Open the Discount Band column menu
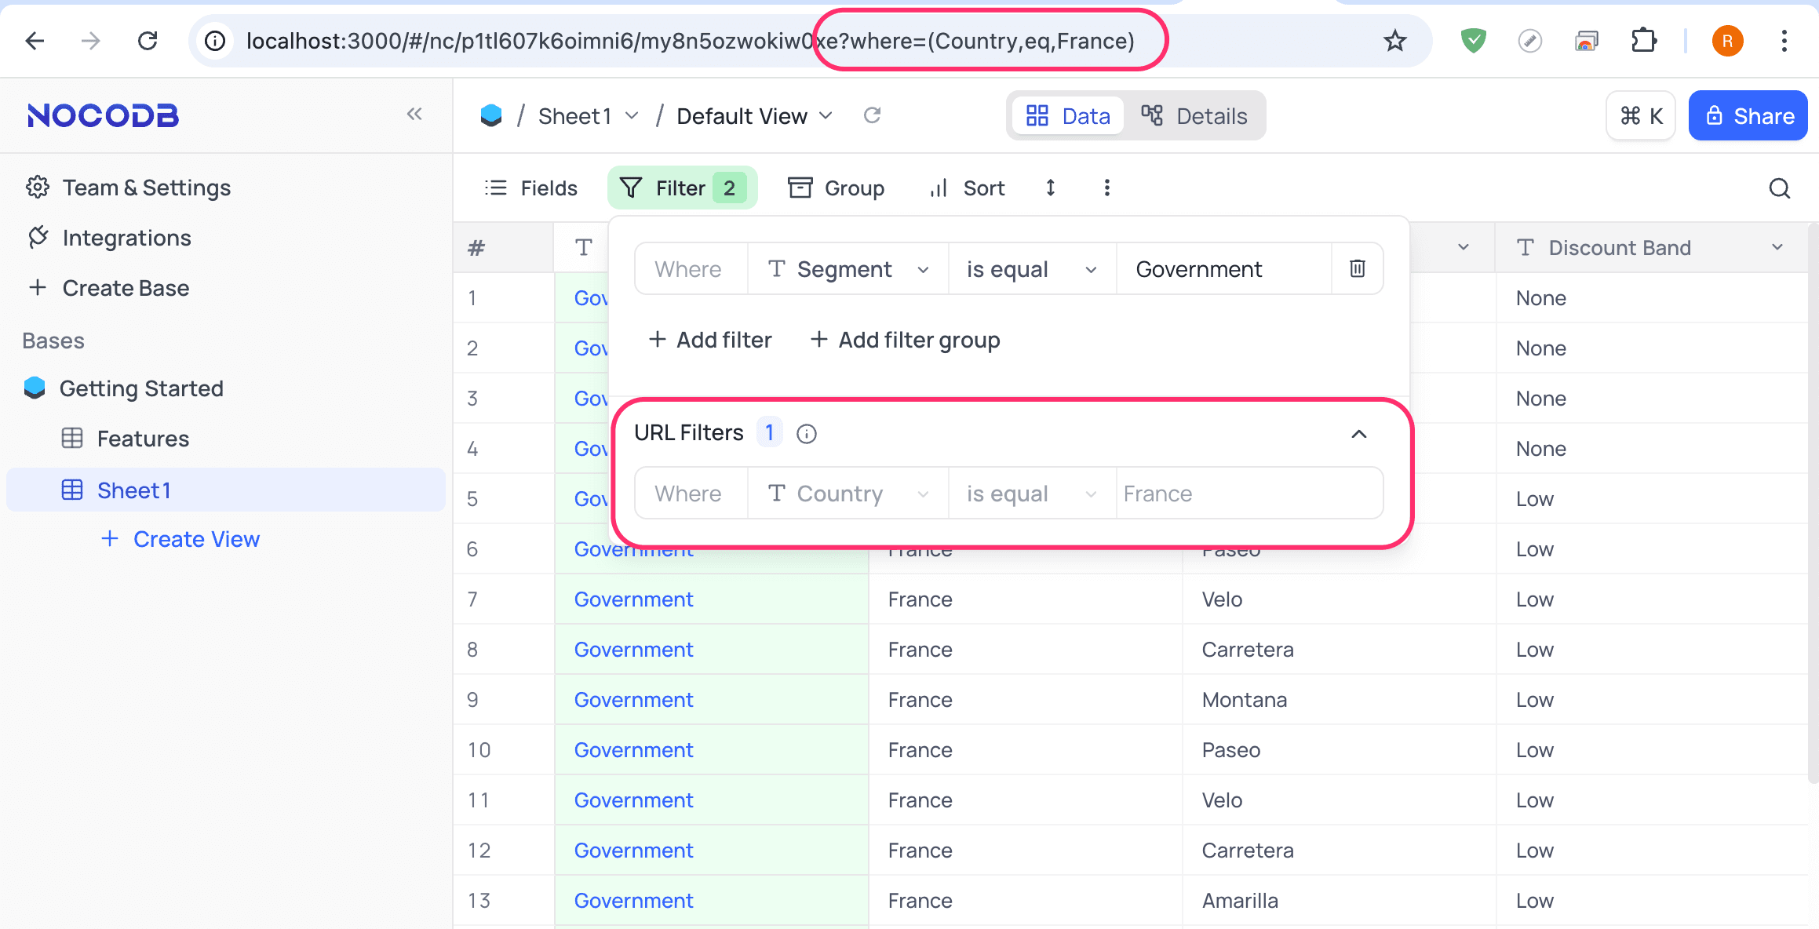The height and width of the screenshot is (929, 1819). pyautogui.click(x=1778, y=247)
